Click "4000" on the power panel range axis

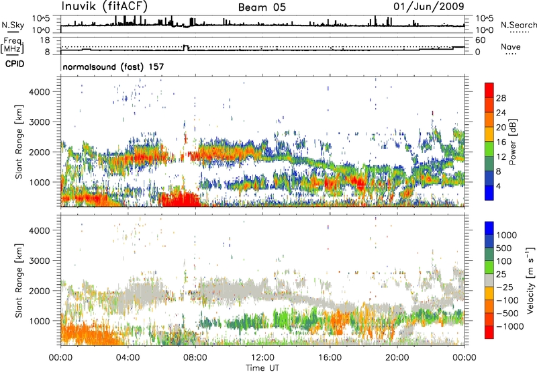tap(40, 92)
